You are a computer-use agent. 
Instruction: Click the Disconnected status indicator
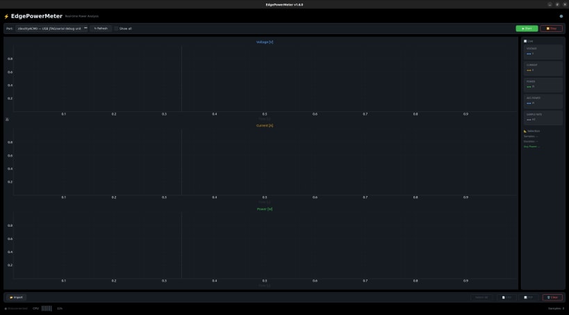pos(16,309)
